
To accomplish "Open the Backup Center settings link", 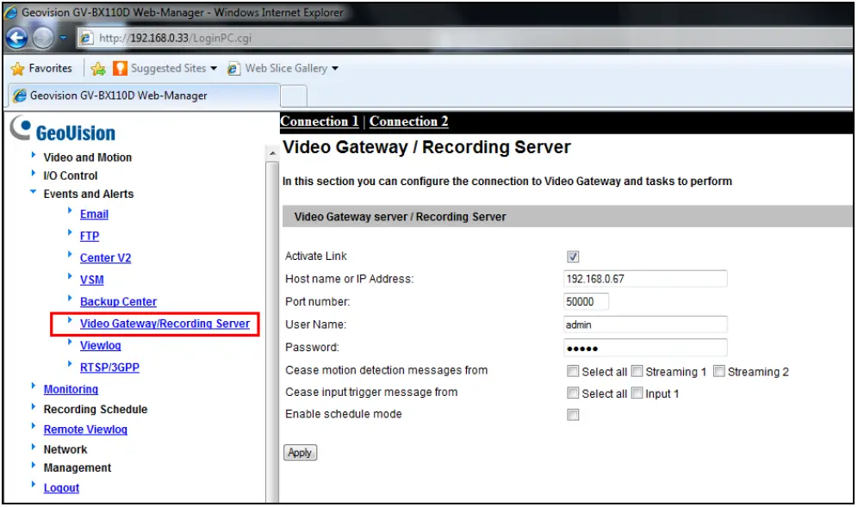I will click(x=118, y=301).
